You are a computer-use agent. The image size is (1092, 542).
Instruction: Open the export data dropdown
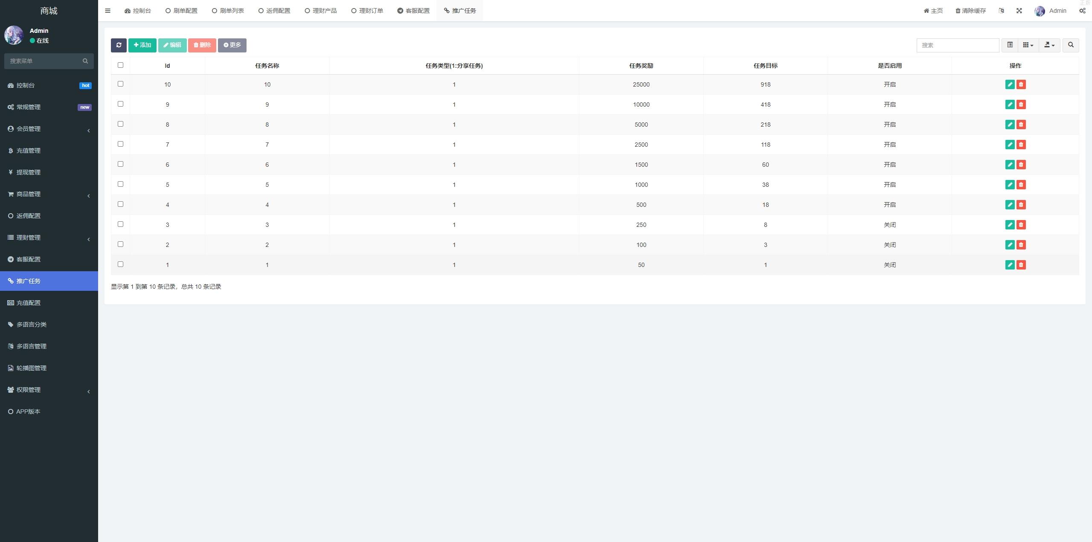[1049, 45]
